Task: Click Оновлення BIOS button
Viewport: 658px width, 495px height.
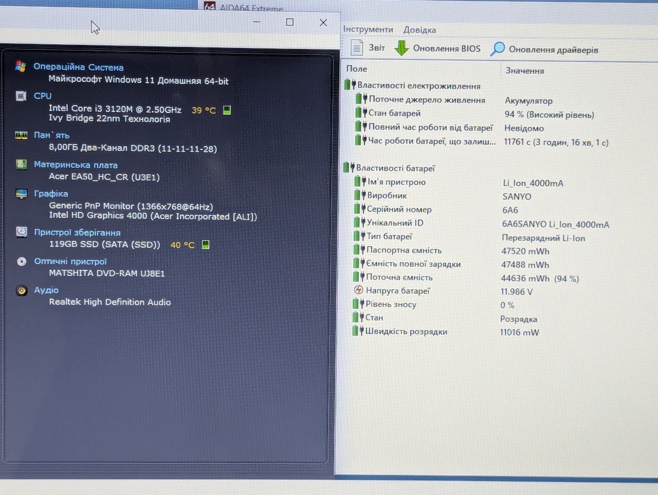Action: [437, 48]
